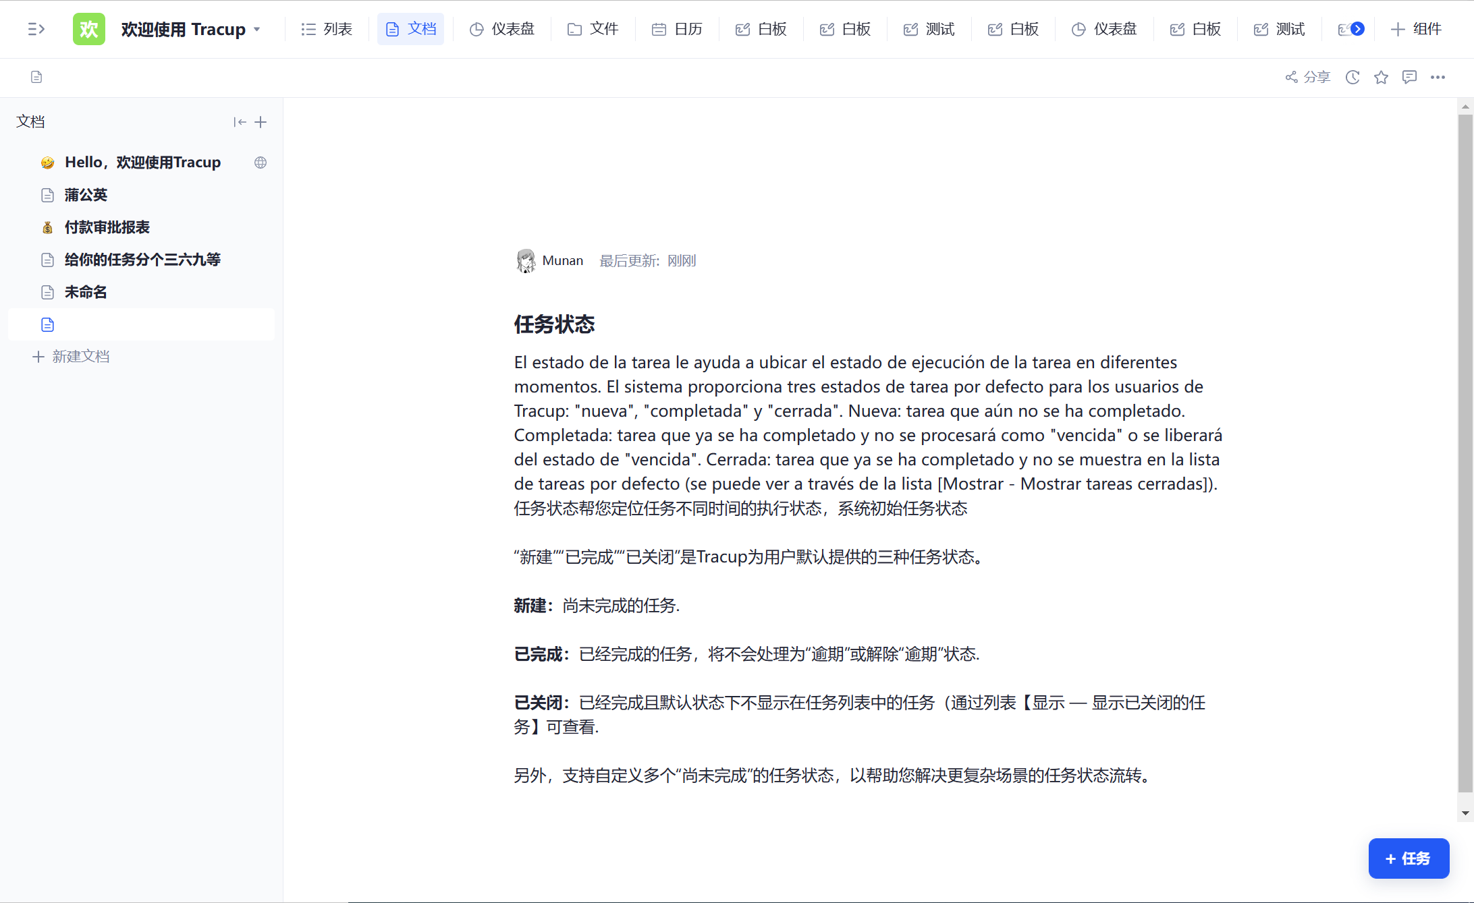Open the 日历 tab
1474x903 pixels.
678,29
